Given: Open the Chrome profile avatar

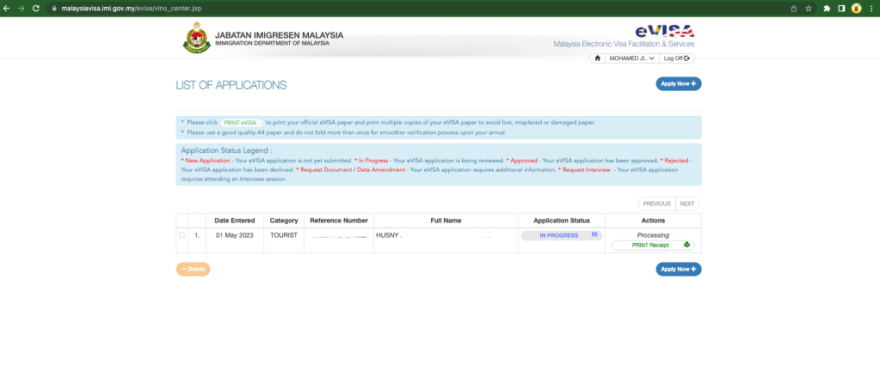Looking at the screenshot, I should tap(857, 9).
